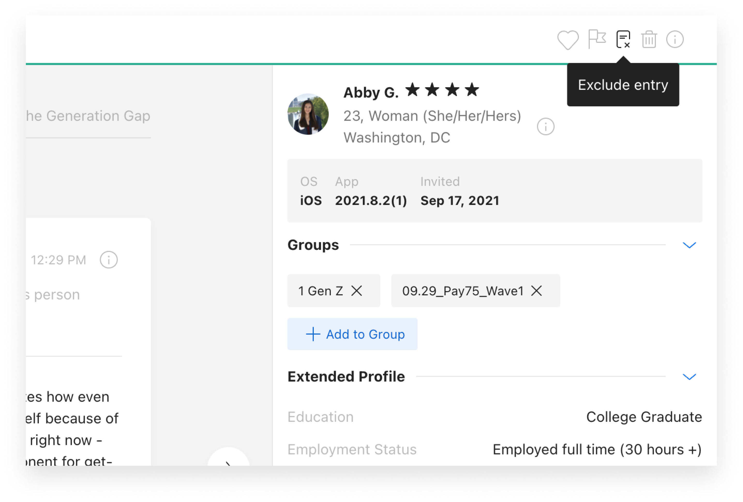The image size is (743, 502).
Task: Flag this entry with the flag icon
Action: [597, 39]
